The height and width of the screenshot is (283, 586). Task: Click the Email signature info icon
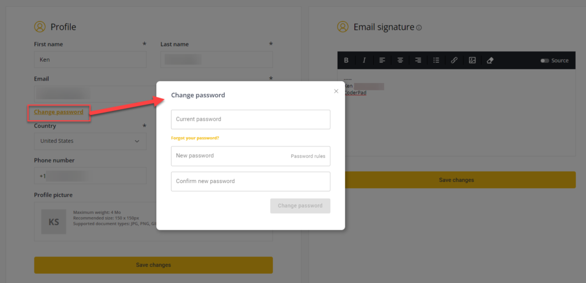(419, 27)
